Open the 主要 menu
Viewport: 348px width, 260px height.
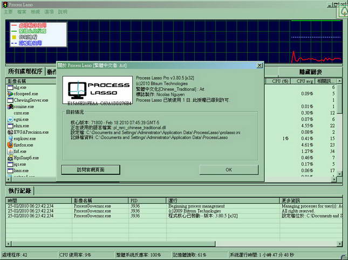pyautogui.click(x=8, y=11)
